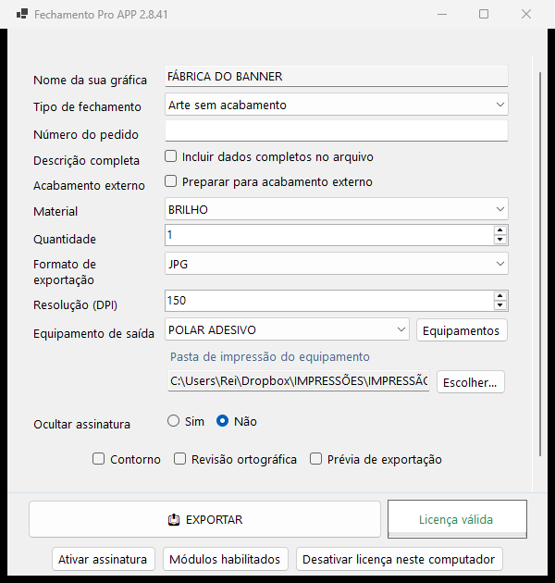Increase Resolução DPI with up arrow
The image size is (555, 583).
coord(500,296)
